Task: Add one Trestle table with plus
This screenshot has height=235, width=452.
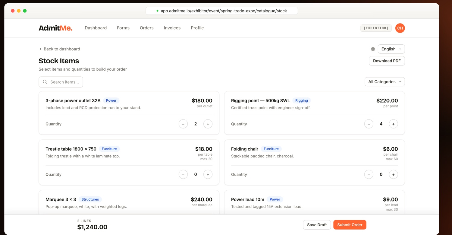Action: coord(208,174)
